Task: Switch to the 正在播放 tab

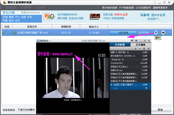Action: pyautogui.click(x=140, y=45)
